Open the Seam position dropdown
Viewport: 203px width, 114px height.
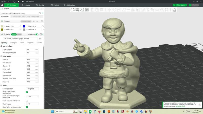click(32, 89)
